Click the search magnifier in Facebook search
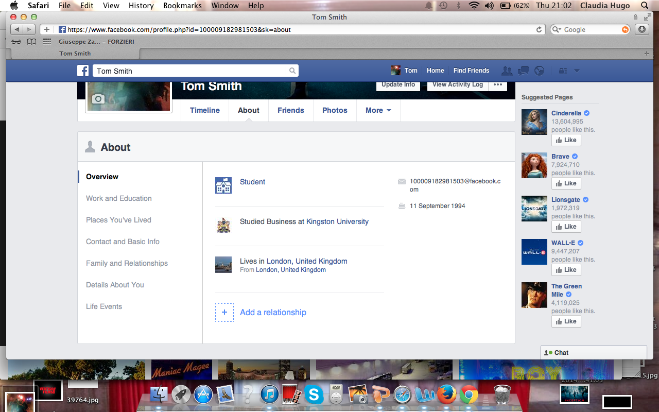 pos(292,71)
